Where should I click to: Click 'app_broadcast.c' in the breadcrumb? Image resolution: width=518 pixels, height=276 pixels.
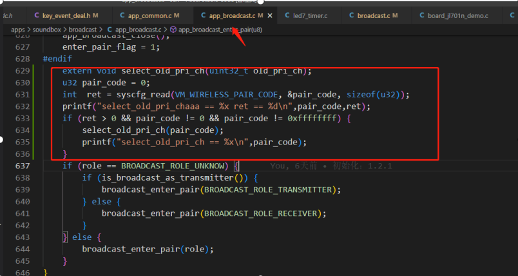point(138,30)
